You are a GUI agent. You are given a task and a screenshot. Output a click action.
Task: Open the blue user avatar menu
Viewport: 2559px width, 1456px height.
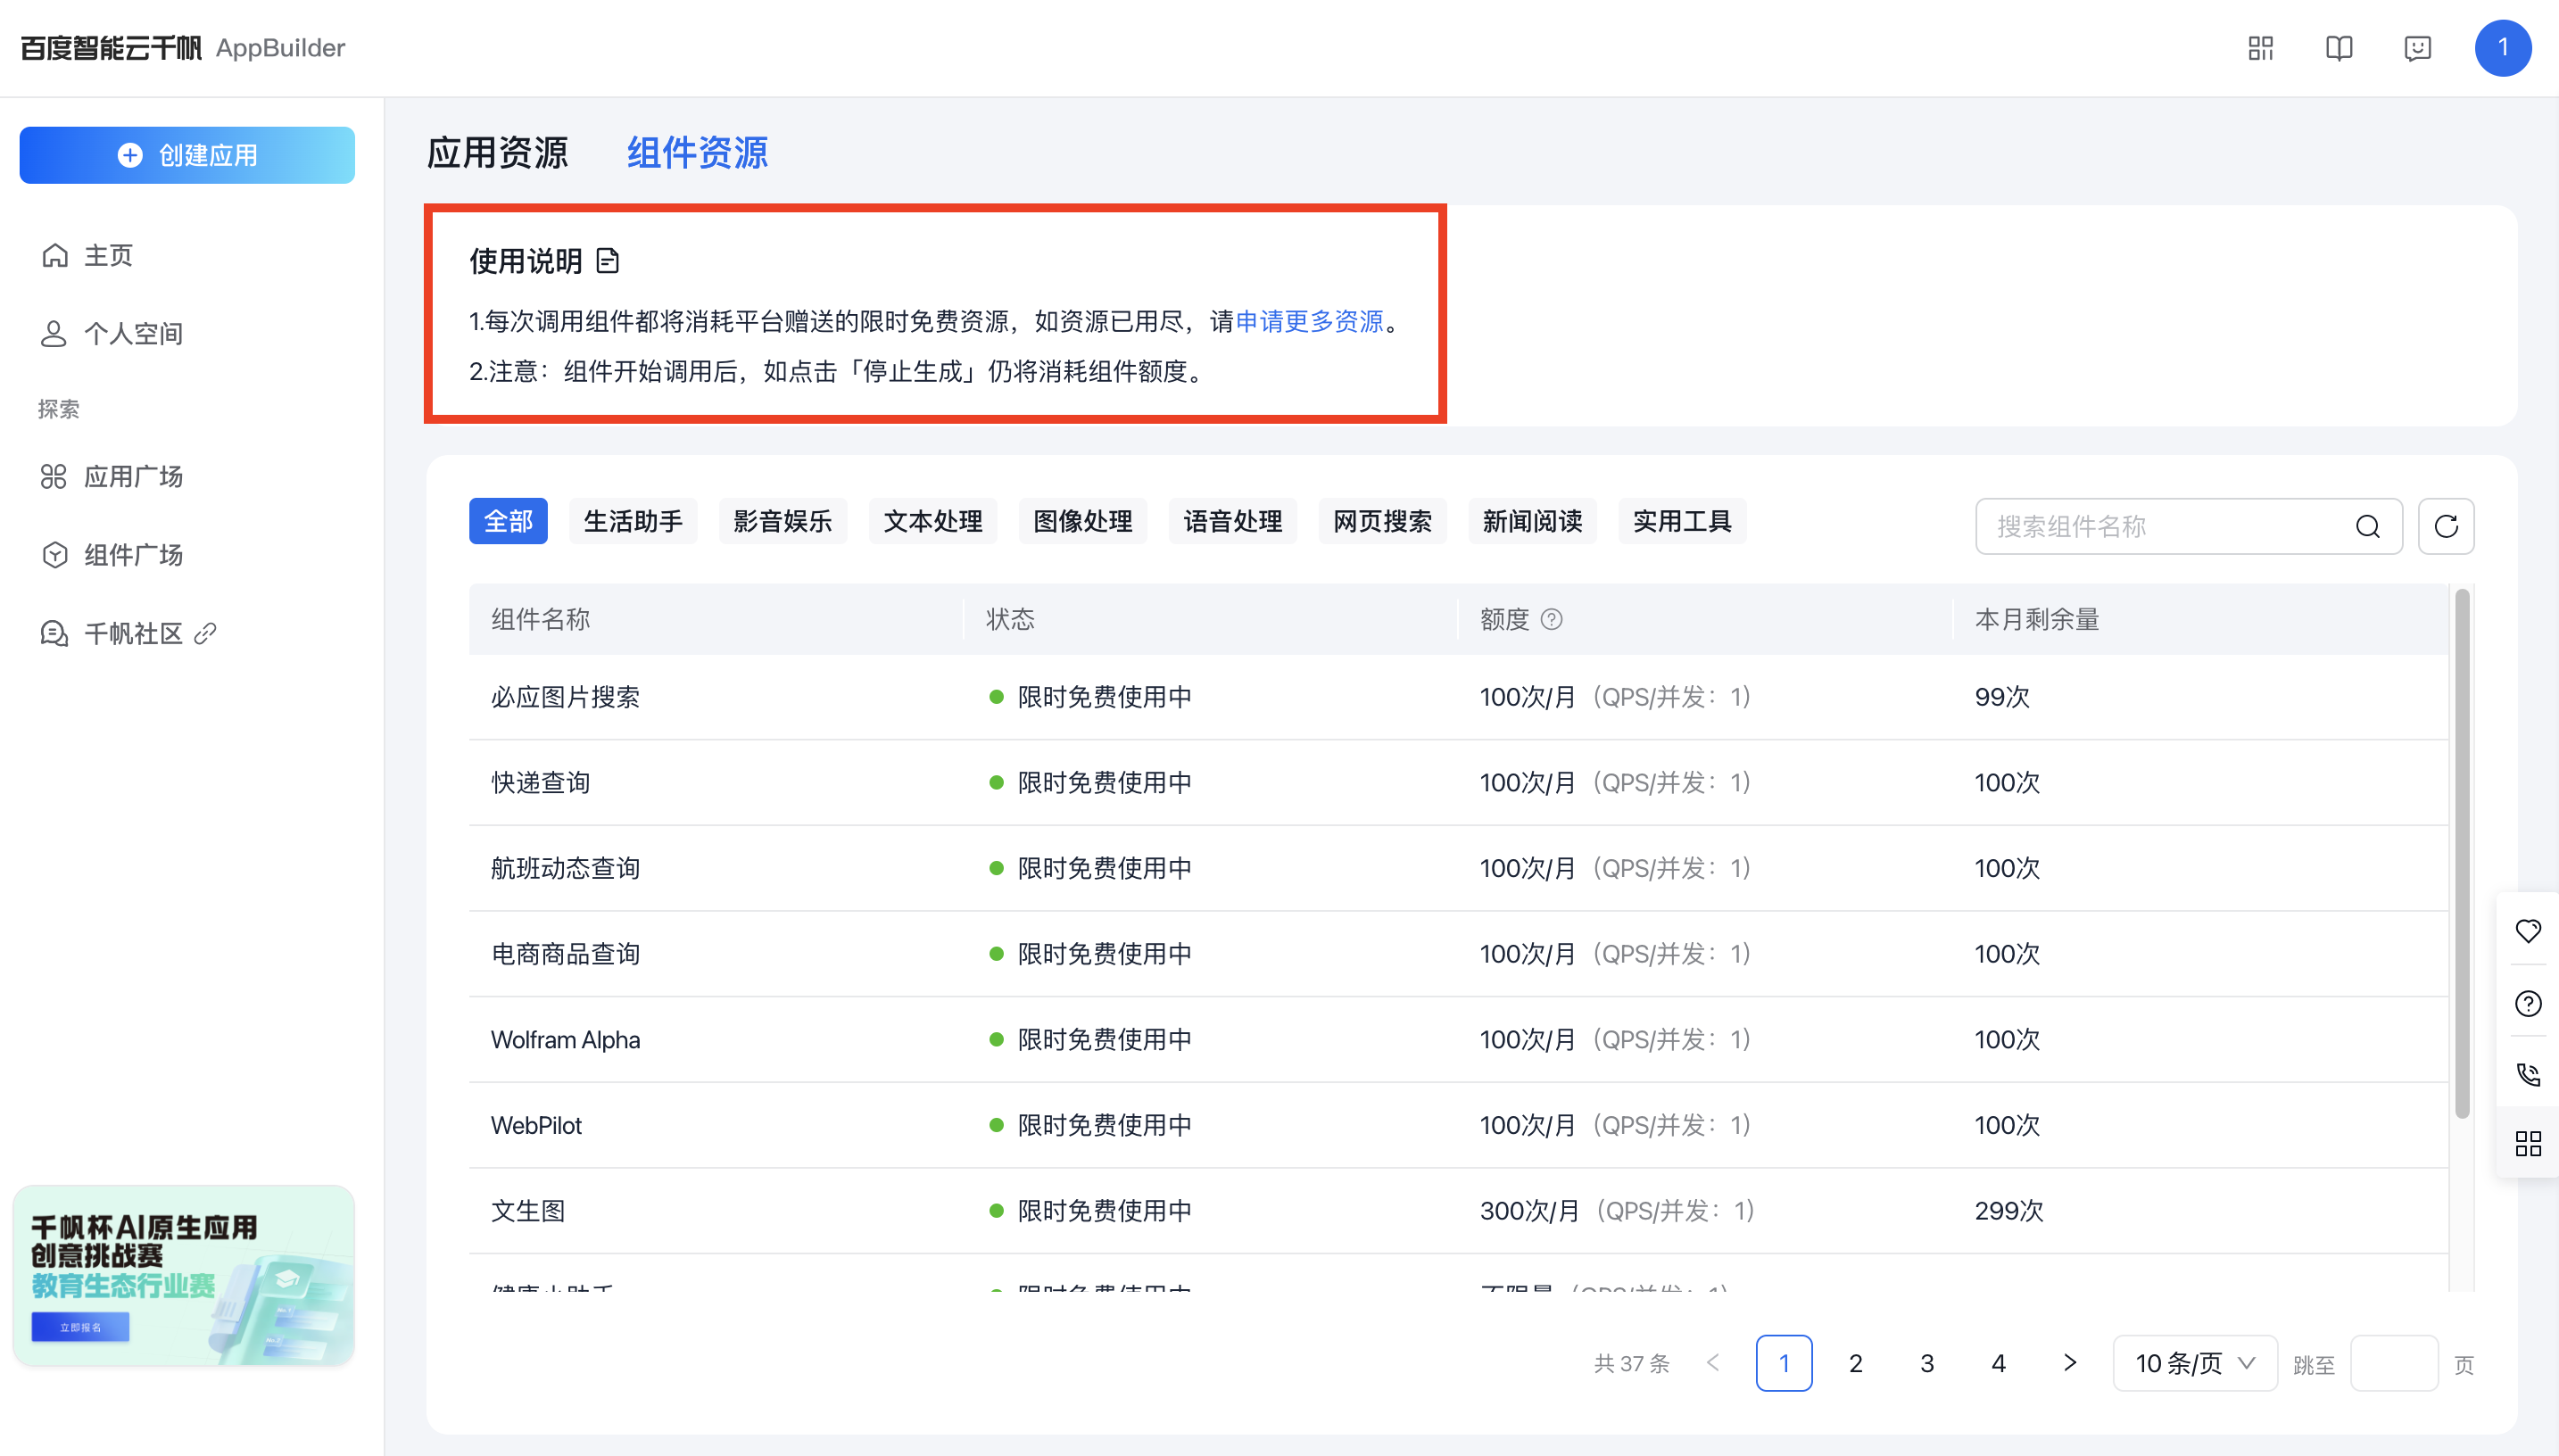click(x=2503, y=48)
